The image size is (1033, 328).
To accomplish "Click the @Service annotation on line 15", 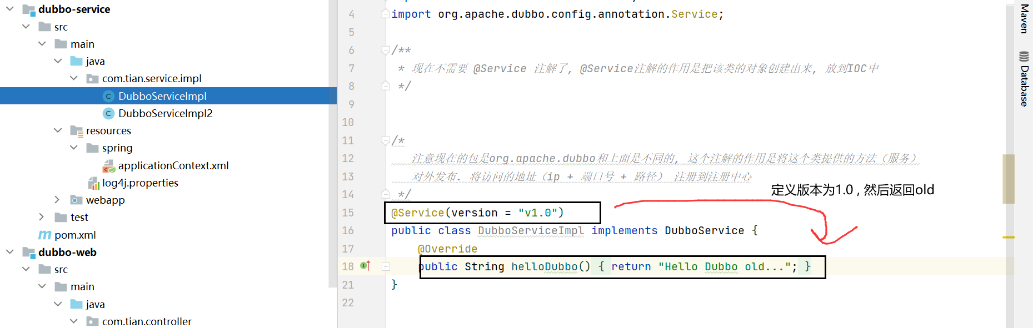I will [x=417, y=213].
